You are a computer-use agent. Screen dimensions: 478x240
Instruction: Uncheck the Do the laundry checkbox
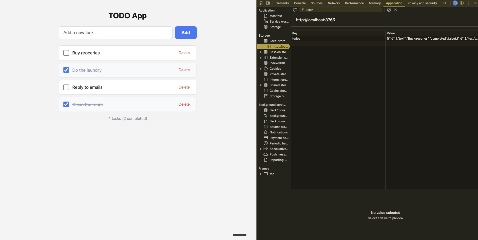66,70
